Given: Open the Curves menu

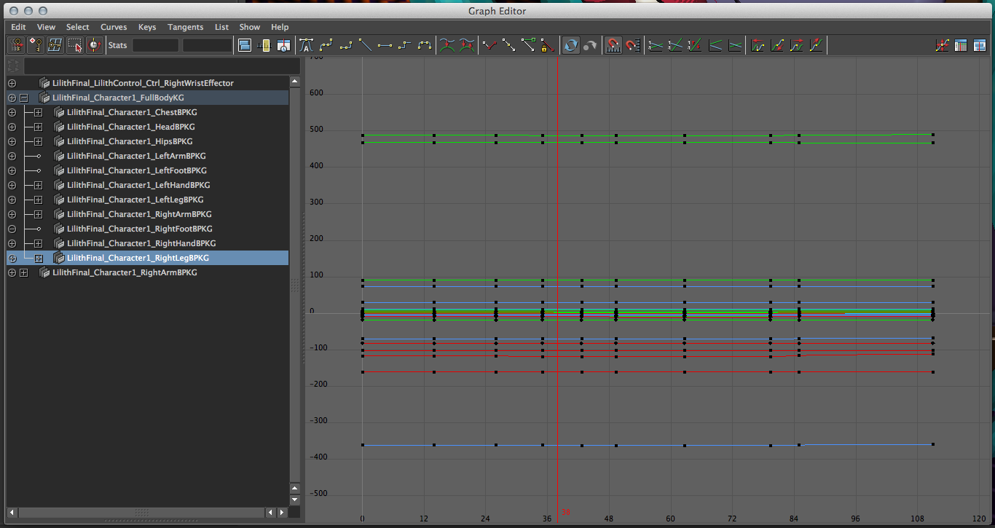Looking at the screenshot, I should (x=114, y=27).
